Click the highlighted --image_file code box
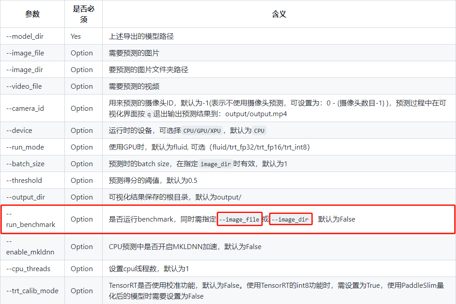This screenshot has width=456, height=304. (239, 219)
